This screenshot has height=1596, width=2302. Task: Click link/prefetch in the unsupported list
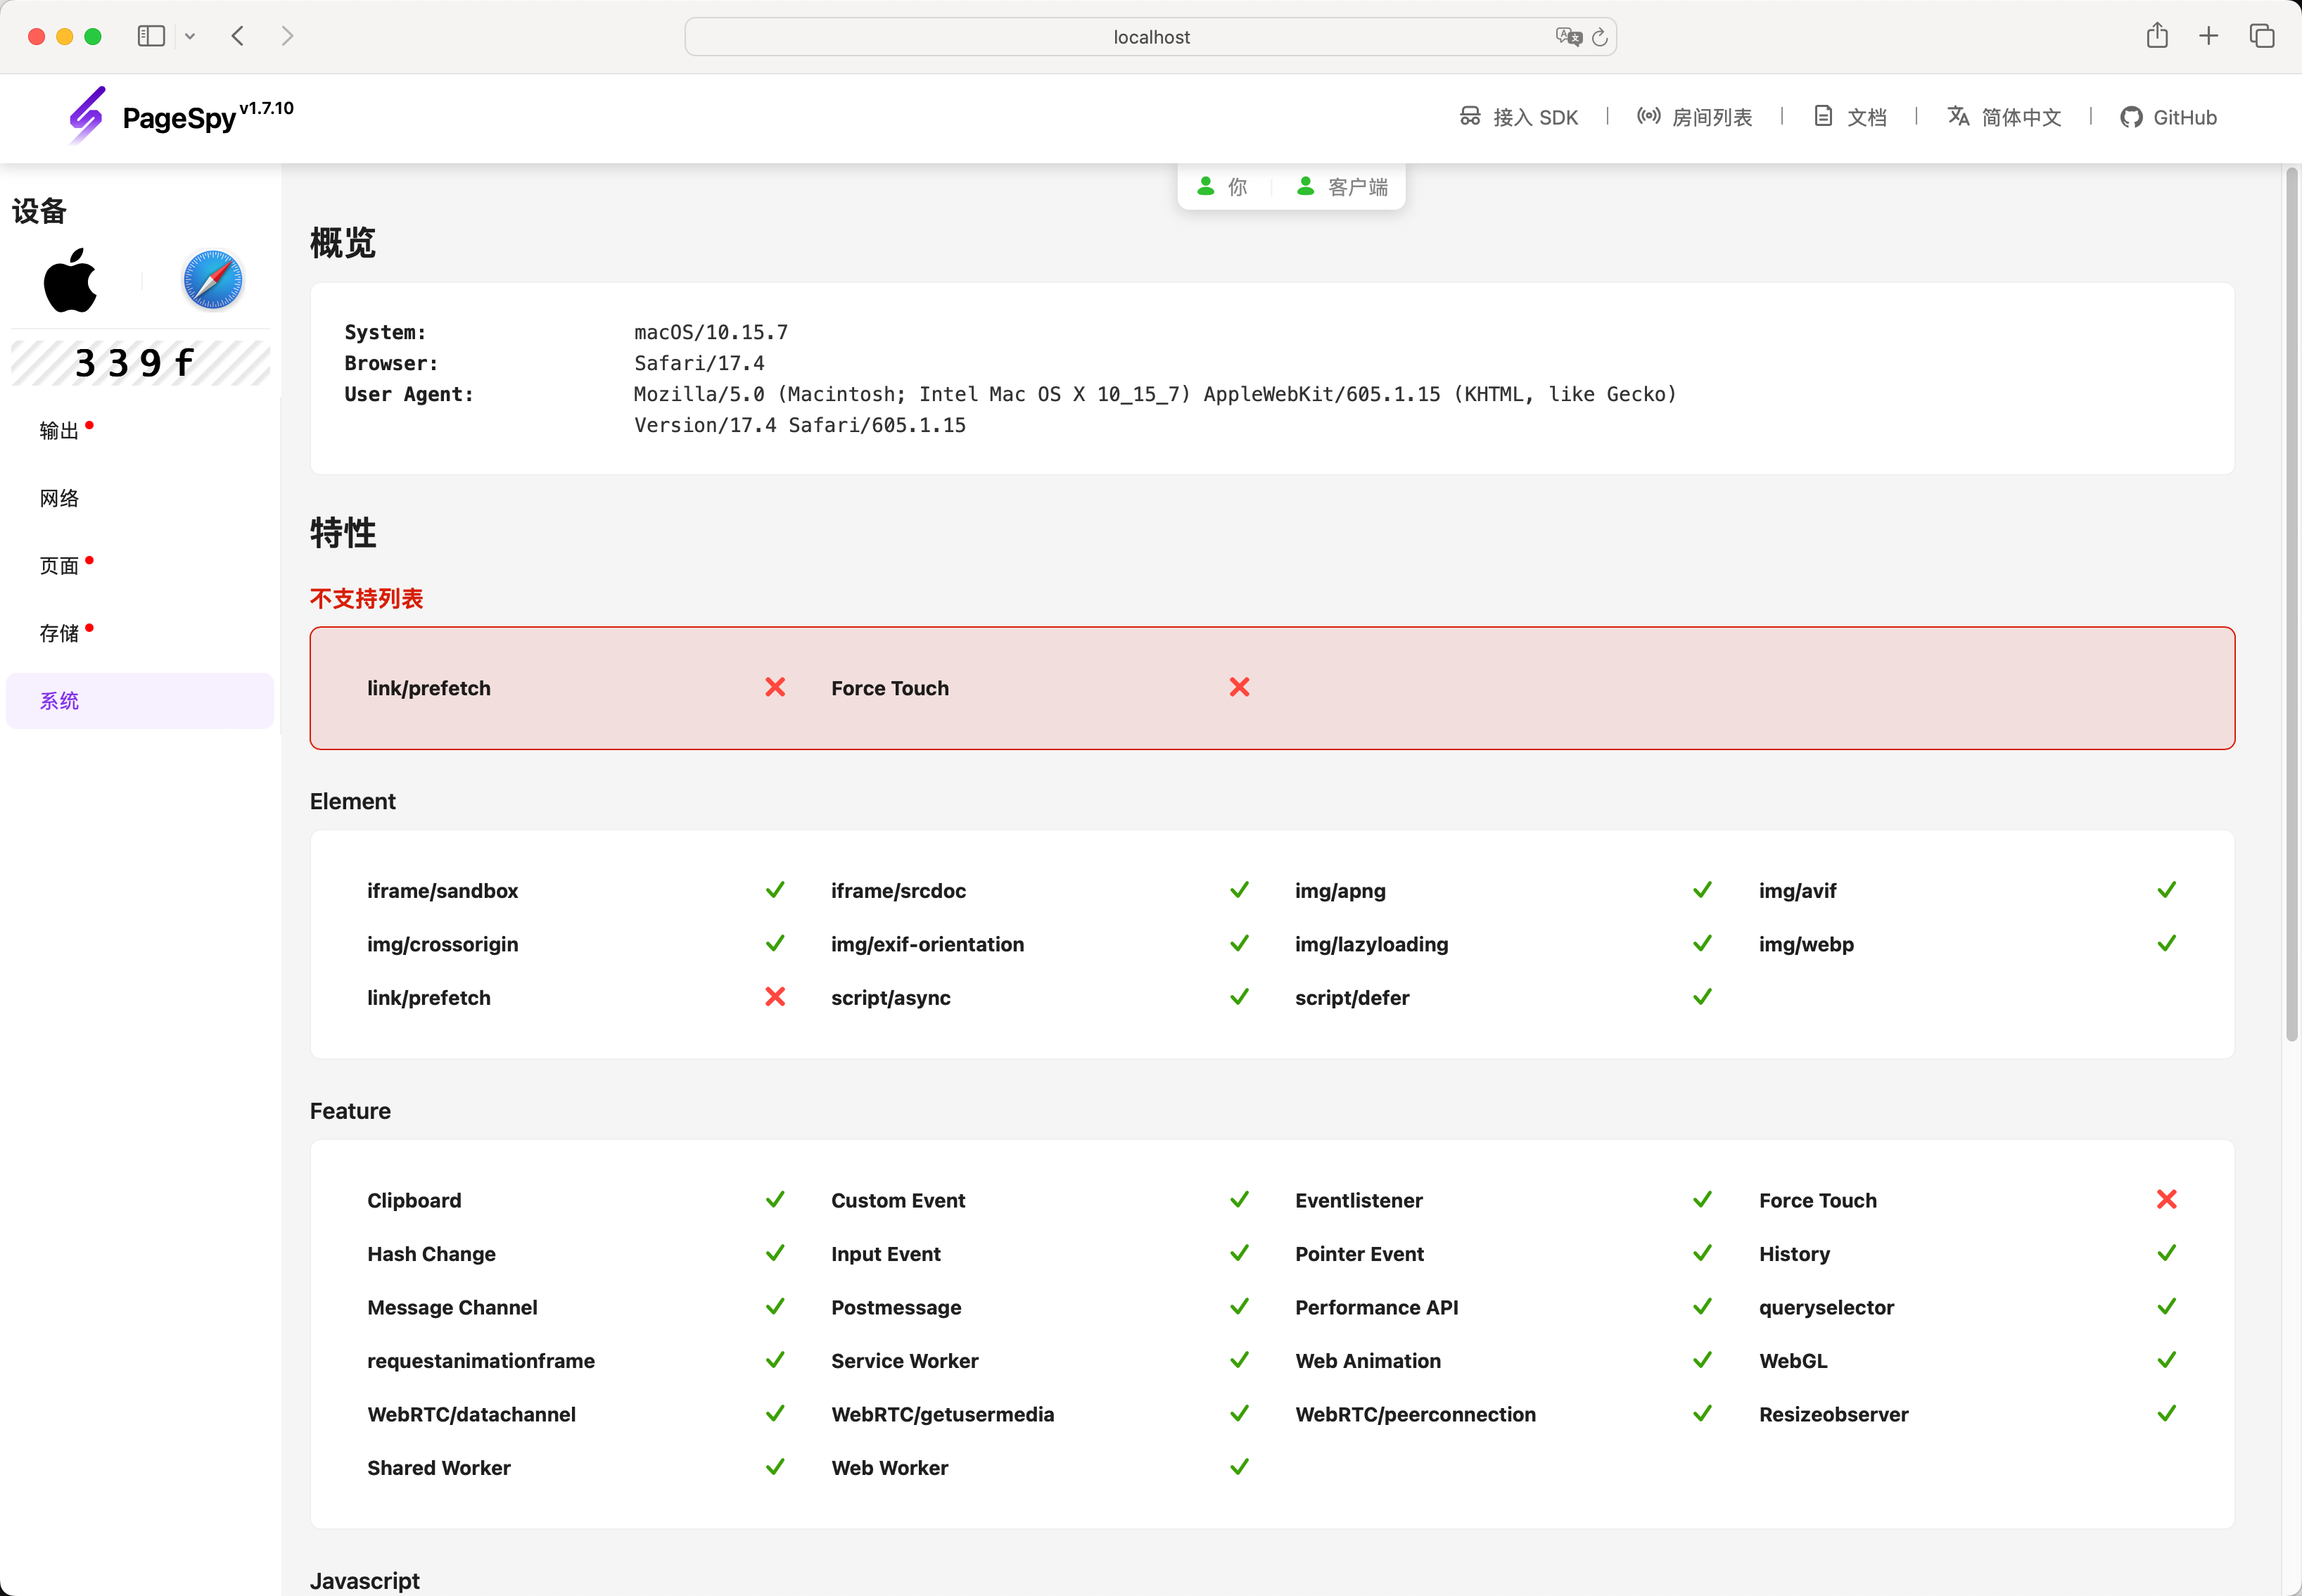click(429, 688)
